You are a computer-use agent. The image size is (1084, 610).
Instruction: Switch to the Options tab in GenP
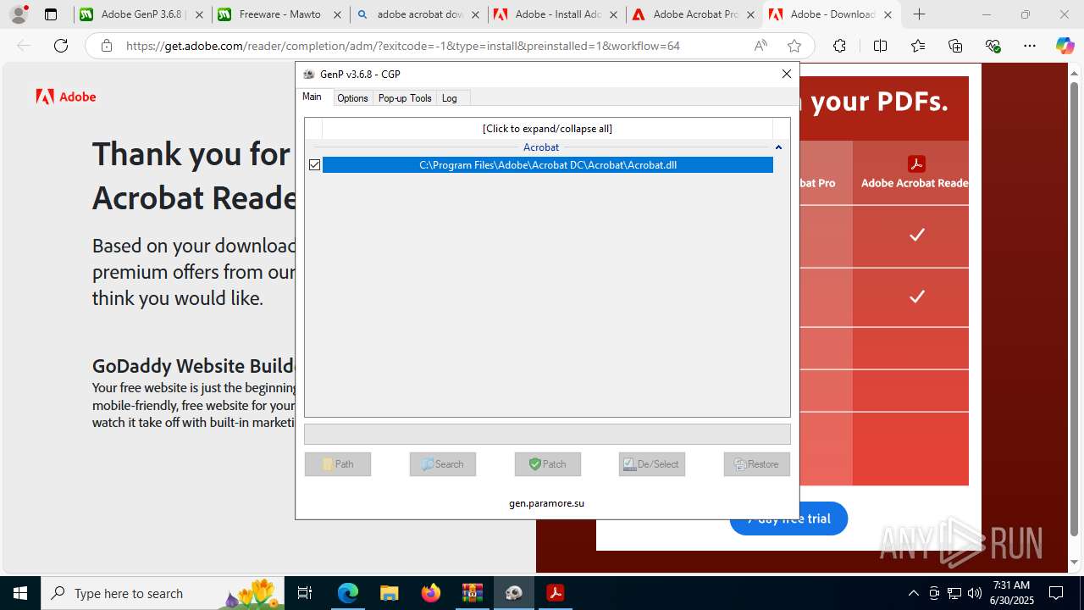click(x=352, y=98)
